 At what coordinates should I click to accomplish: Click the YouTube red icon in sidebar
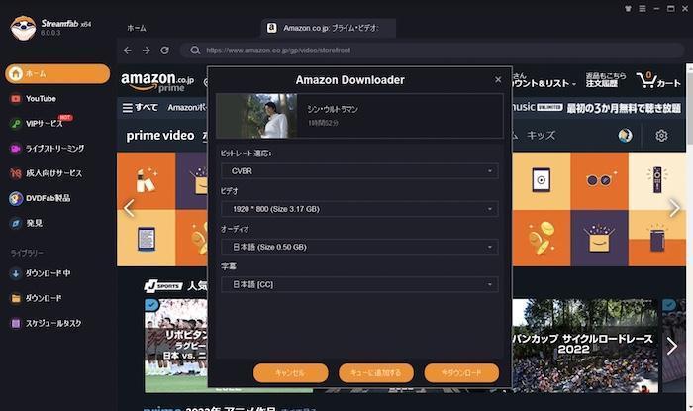point(16,99)
